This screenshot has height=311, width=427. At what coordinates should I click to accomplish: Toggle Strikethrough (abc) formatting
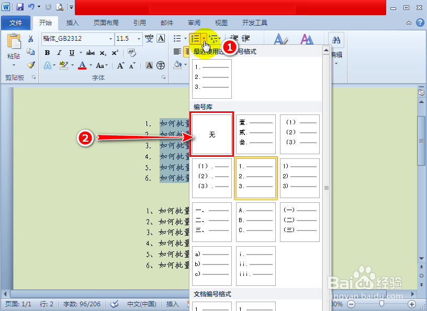pyautogui.click(x=91, y=53)
